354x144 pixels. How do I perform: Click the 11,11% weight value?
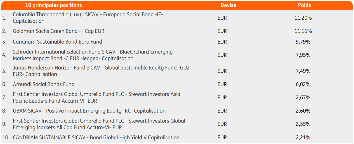(x=303, y=31)
